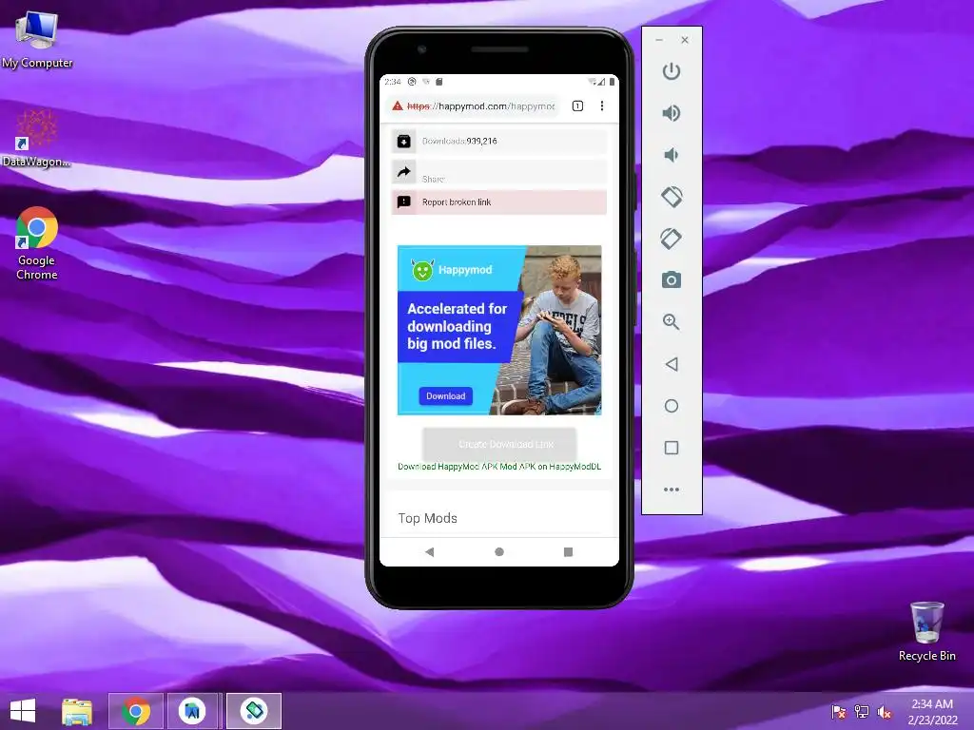Tap the emulator toolbar Overview square icon
The image size is (974, 730).
tap(671, 448)
